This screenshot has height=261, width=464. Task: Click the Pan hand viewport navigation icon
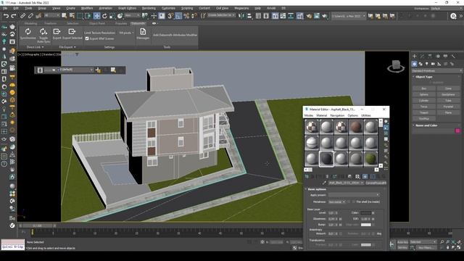coord(448,247)
